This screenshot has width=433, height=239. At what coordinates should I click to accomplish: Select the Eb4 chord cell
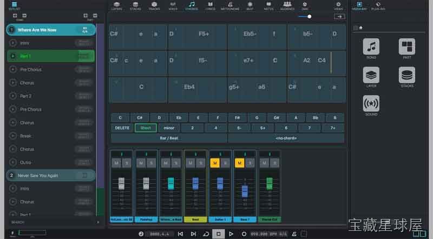pyautogui.click(x=189, y=87)
